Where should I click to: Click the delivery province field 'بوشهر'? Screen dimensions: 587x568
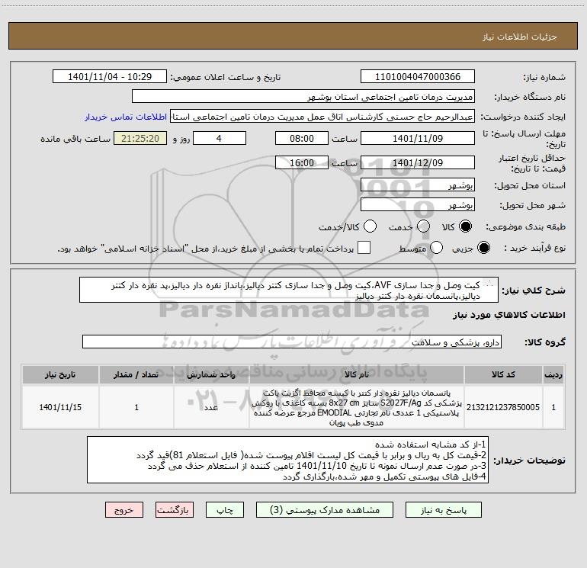tap(418, 185)
